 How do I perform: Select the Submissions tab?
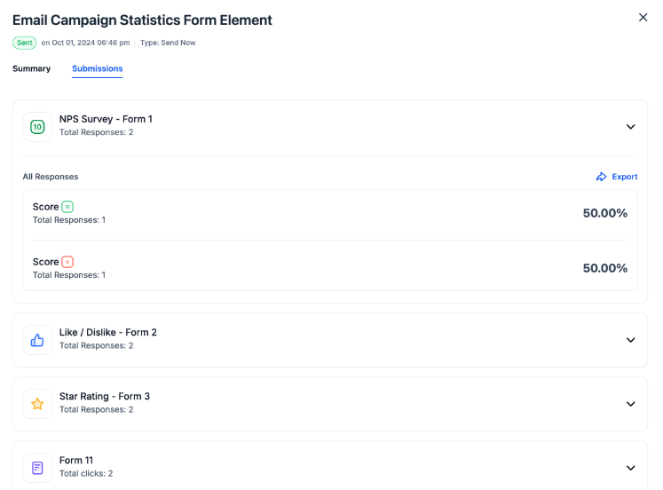[98, 68]
